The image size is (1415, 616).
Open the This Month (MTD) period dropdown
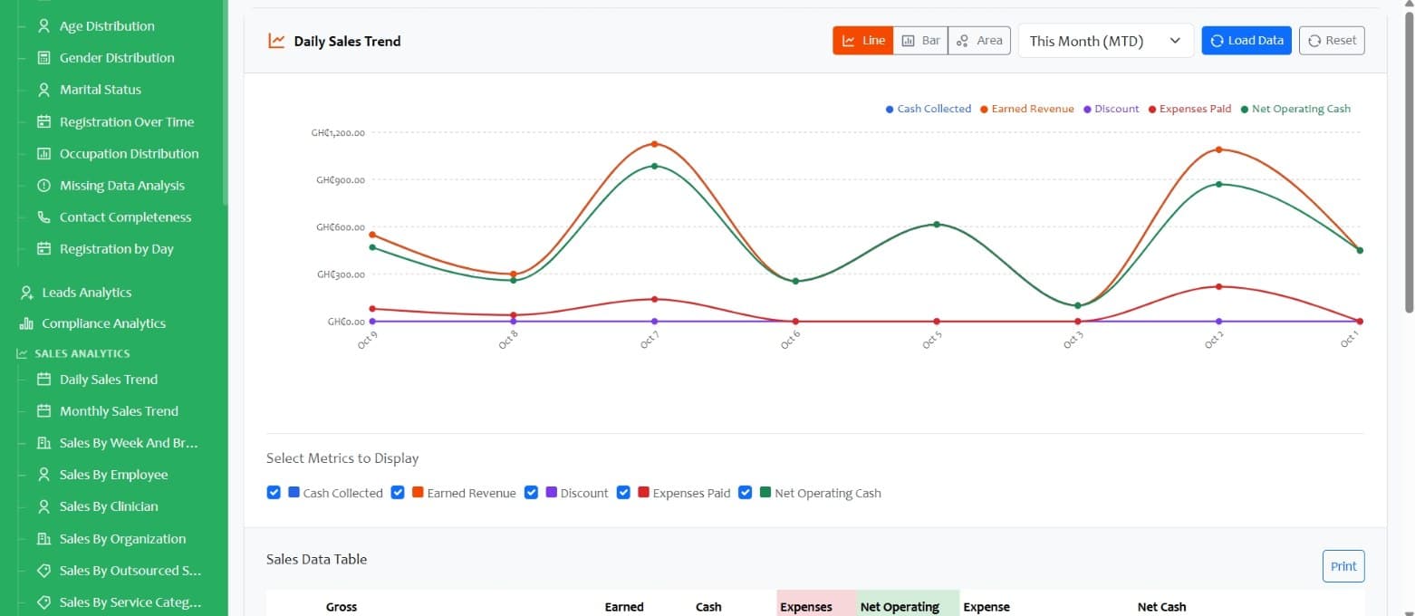pyautogui.click(x=1106, y=41)
